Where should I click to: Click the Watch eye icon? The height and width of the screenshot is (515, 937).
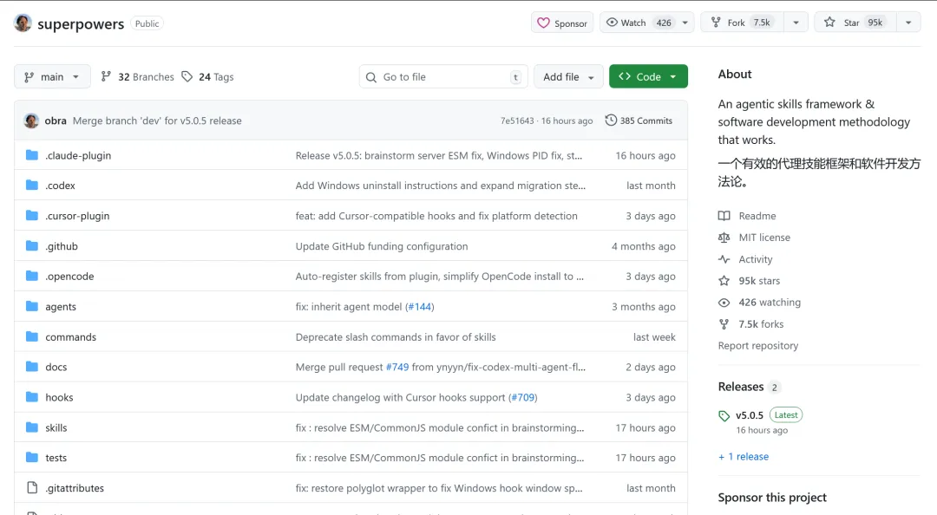point(612,23)
